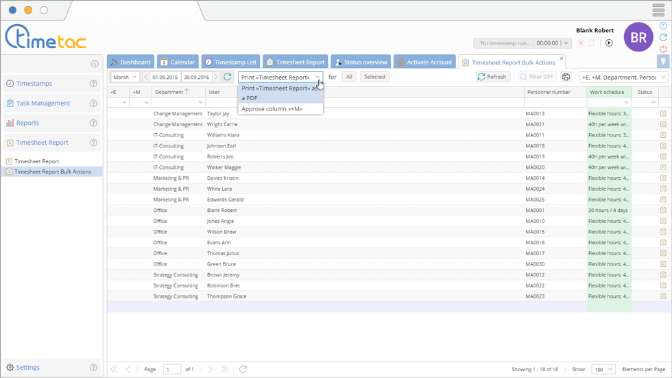Open the Department filter dropdown

[x=200, y=102]
